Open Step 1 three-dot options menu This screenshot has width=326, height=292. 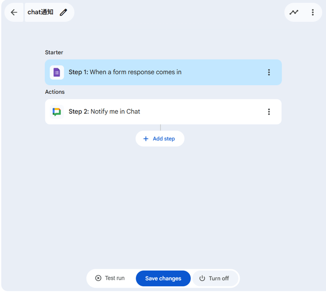coord(269,72)
